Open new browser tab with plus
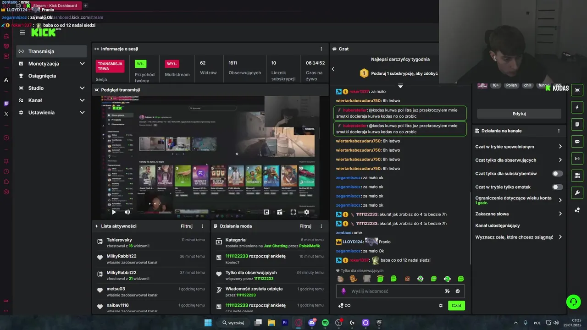The width and height of the screenshot is (587, 330). coord(86,5)
